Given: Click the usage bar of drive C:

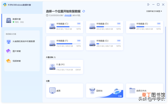Looking at the screenshot, I should click(x=69, y=27).
